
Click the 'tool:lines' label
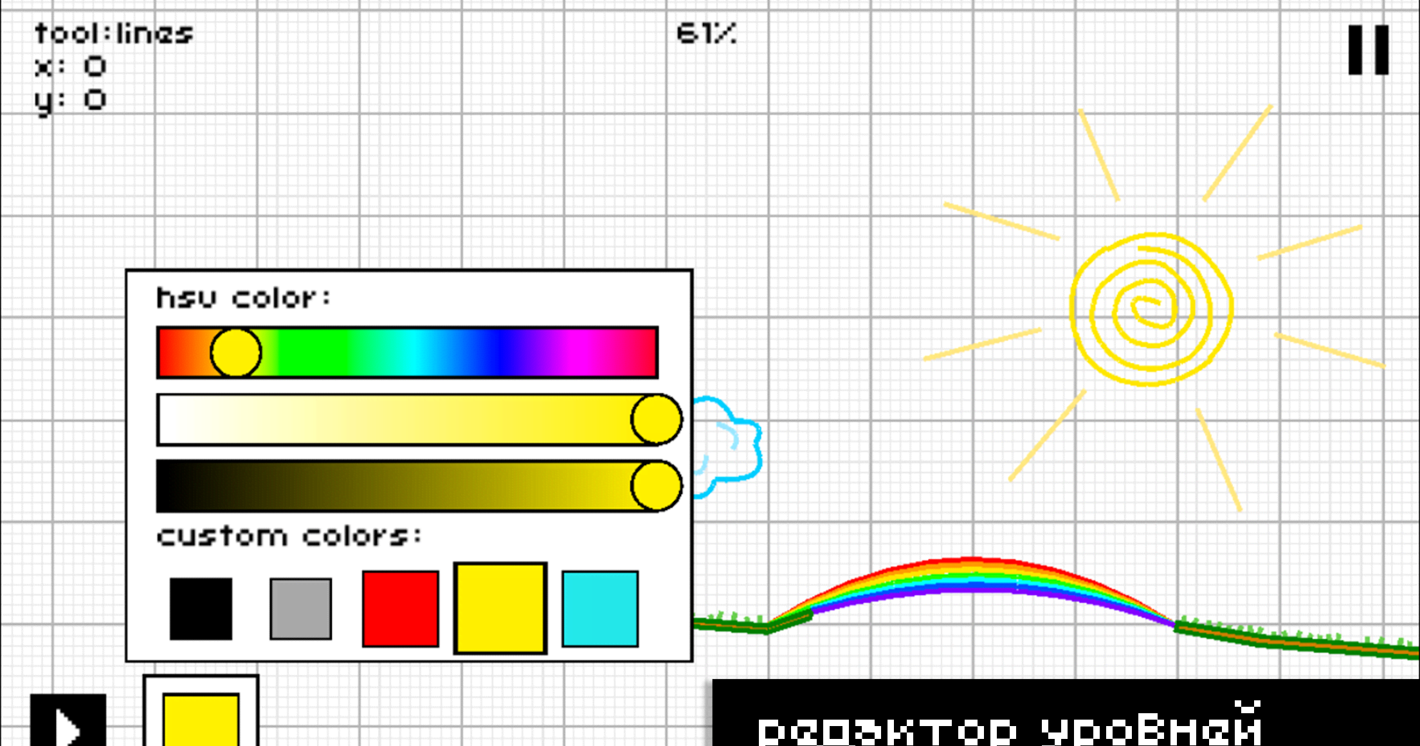[x=114, y=33]
